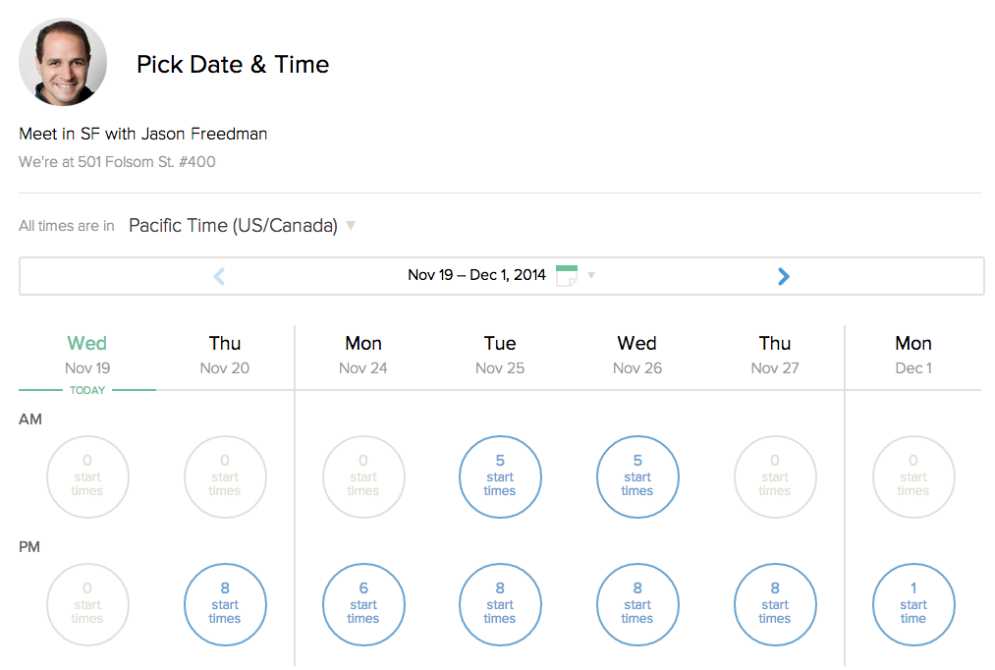Open the timezone dropdown arrow
Screen dimensions: 995x670
[351, 226]
